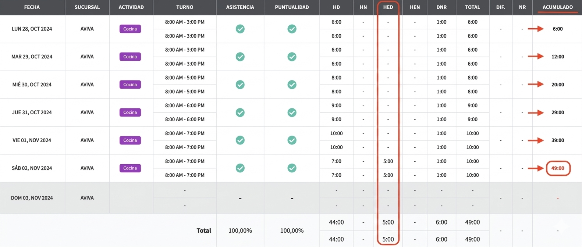Click the PUNTUALIDAD column header

[x=292, y=7]
